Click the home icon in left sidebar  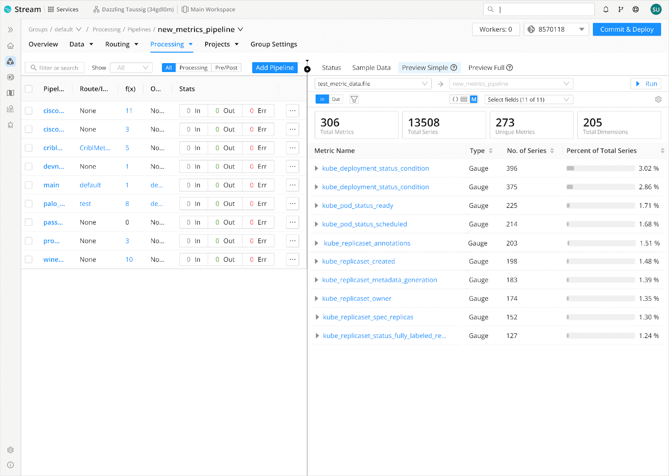click(x=10, y=46)
